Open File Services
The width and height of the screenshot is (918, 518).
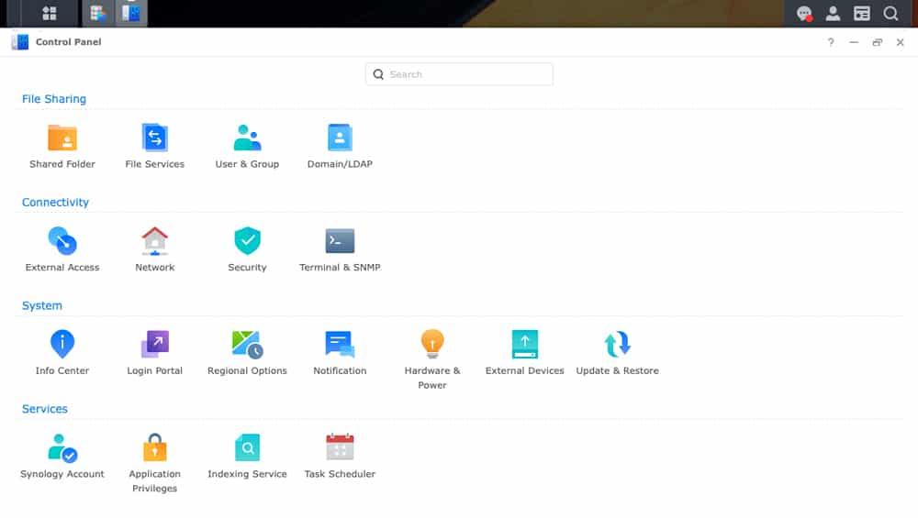pos(154,146)
